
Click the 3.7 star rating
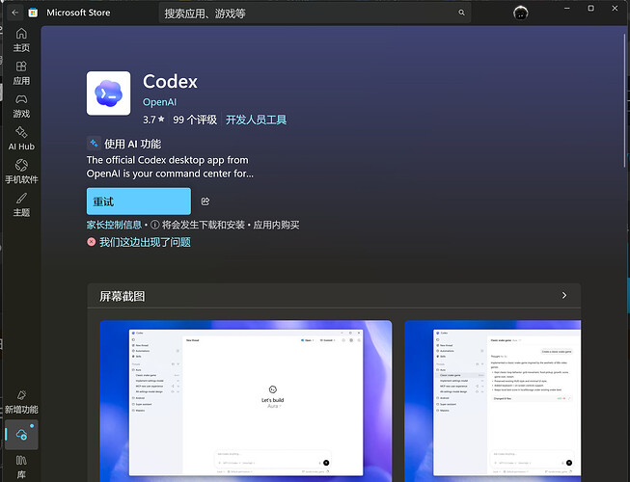click(x=153, y=120)
